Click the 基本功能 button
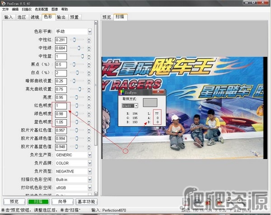 86,201
